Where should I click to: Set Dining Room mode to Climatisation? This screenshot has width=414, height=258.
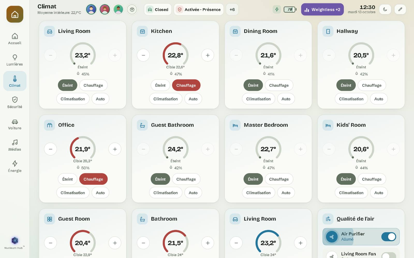258,99
